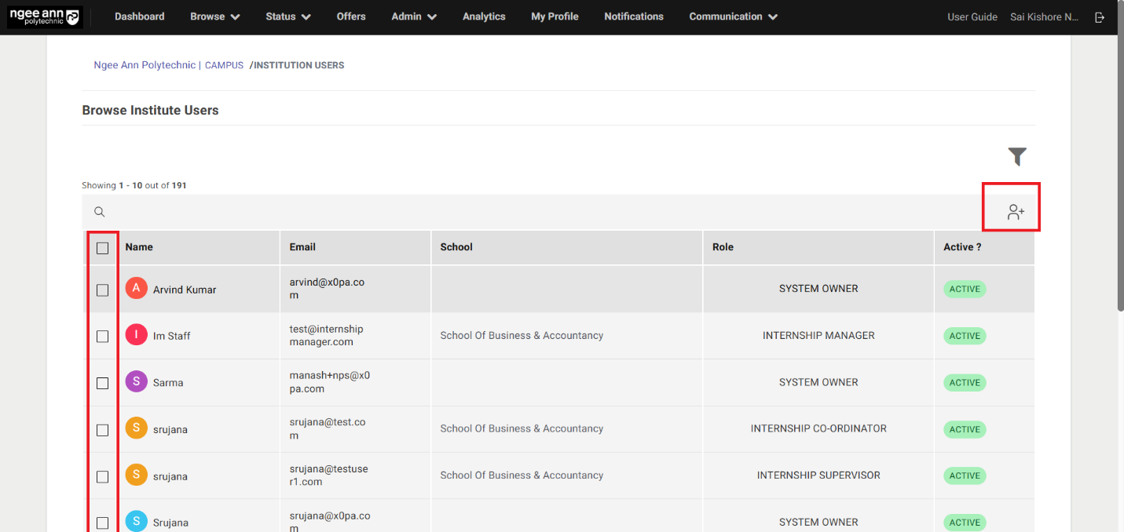Click Sarma's purple avatar icon
The image size is (1124, 532).
point(136,382)
